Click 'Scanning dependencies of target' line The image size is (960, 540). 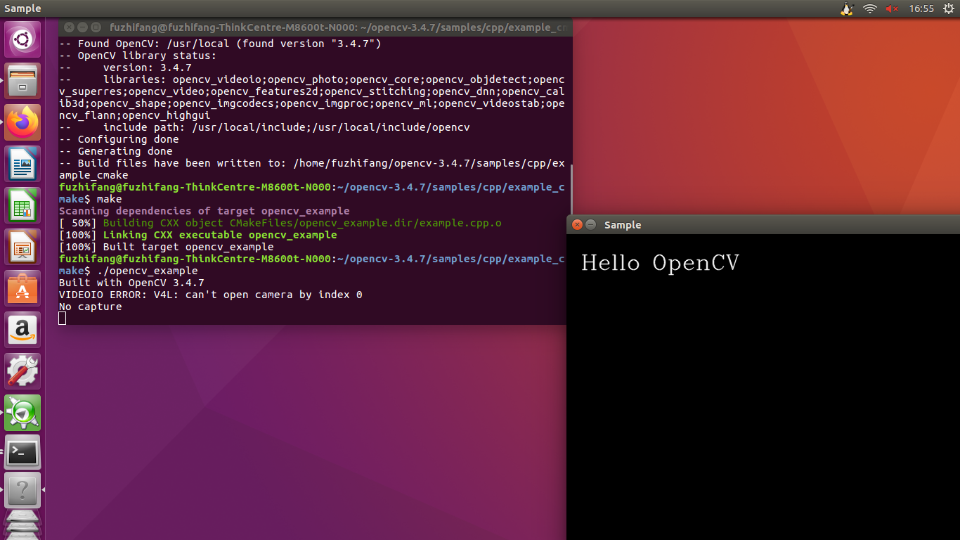205,211
